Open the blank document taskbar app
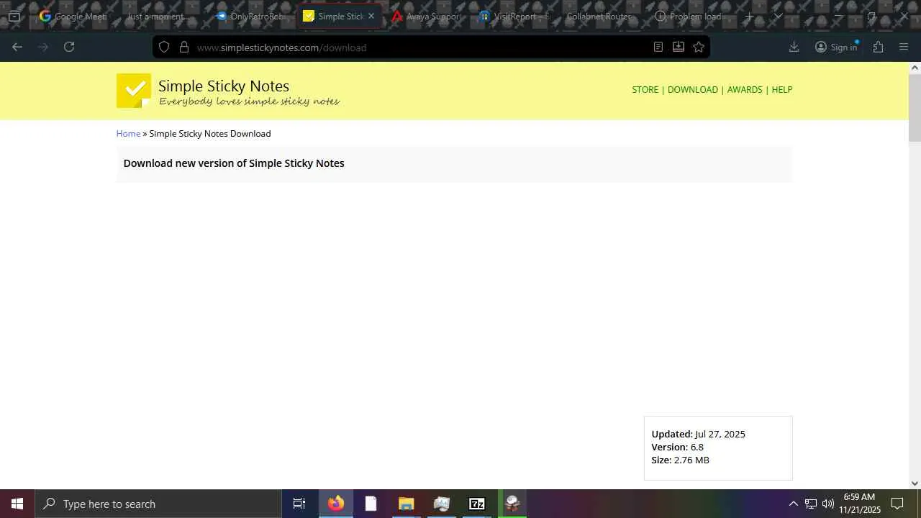The width and height of the screenshot is (921, 518). click(x=371, y=504)
